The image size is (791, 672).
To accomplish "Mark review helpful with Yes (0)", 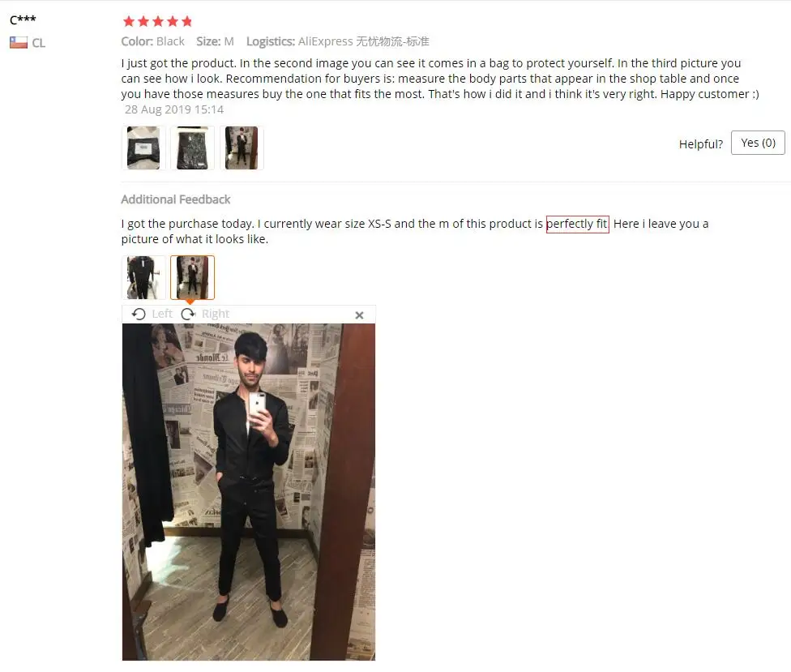I will [758, 143].
